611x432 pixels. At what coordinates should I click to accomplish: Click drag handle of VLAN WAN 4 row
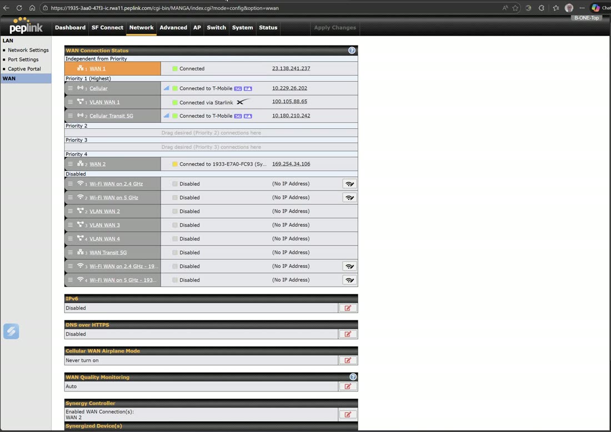[70, 238]
